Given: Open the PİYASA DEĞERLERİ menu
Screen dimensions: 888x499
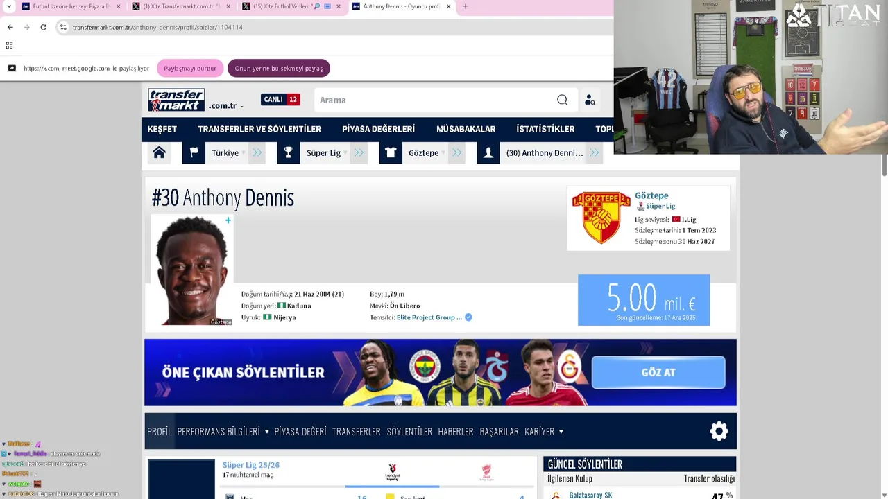Looking at the screenshot, I should (378, 129).
